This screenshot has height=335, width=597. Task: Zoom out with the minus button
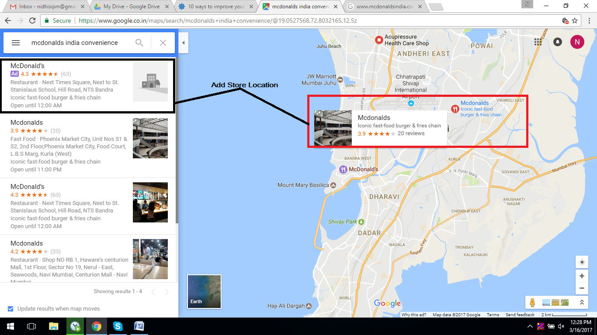click(582, 288)
